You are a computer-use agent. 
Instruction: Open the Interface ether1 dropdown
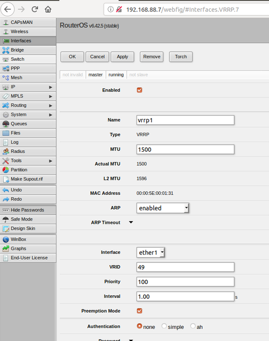pyautogui.click(x=150, y=252)
